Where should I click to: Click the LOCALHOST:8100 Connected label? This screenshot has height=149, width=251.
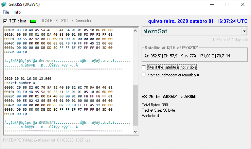(x=65, y=21)
